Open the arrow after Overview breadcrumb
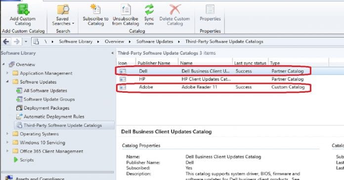This screenshot has height=180, width=344. pyautogui.click(x=129, y=41)
